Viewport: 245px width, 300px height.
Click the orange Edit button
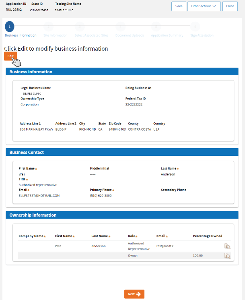(x=10, y=56)
